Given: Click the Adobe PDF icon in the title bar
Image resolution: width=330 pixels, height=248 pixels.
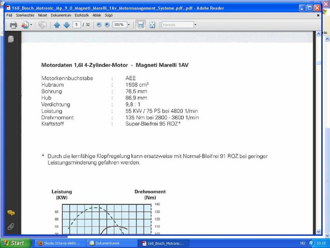Looking at the screenshot, I should [x=8, y=8].
